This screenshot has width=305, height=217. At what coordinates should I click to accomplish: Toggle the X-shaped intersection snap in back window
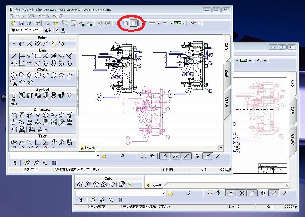(x=242, y=193)
